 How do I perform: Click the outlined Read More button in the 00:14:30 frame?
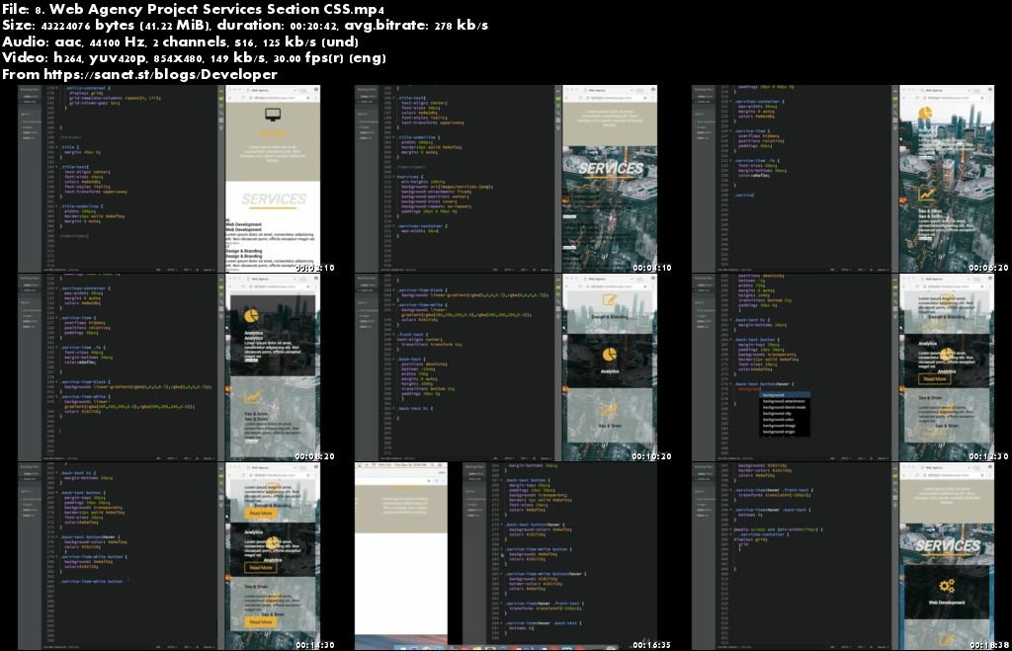(261, 568)
